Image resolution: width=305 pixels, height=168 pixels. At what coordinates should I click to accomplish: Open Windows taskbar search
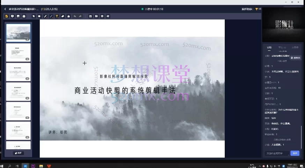click(x=9, y=166)
